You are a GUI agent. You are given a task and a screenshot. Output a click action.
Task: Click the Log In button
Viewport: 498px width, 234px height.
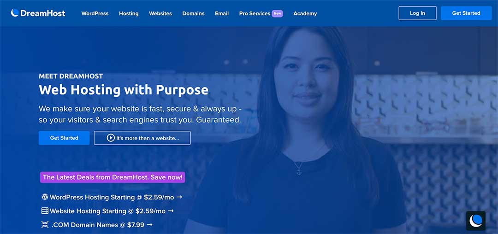[x=417, y=13]
